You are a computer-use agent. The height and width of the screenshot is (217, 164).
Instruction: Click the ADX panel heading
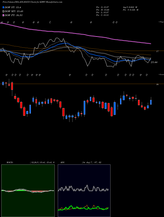point(63,162)
